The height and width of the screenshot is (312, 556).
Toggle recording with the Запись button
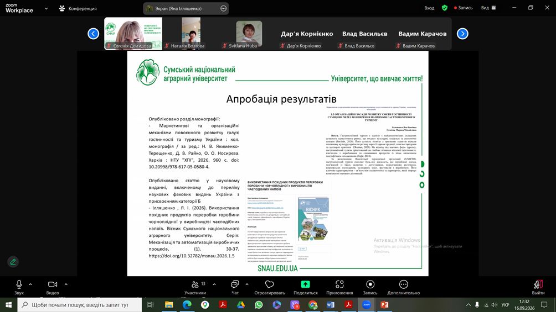370,284
